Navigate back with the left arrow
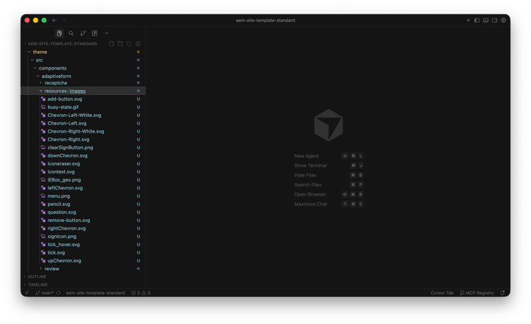The height and width of the screenshot is (324, 531). [x=55, y=21]
